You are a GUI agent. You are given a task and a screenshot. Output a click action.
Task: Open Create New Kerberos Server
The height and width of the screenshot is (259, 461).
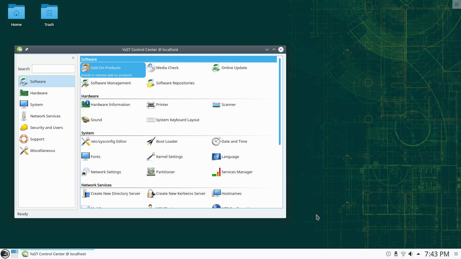[176, 194]
